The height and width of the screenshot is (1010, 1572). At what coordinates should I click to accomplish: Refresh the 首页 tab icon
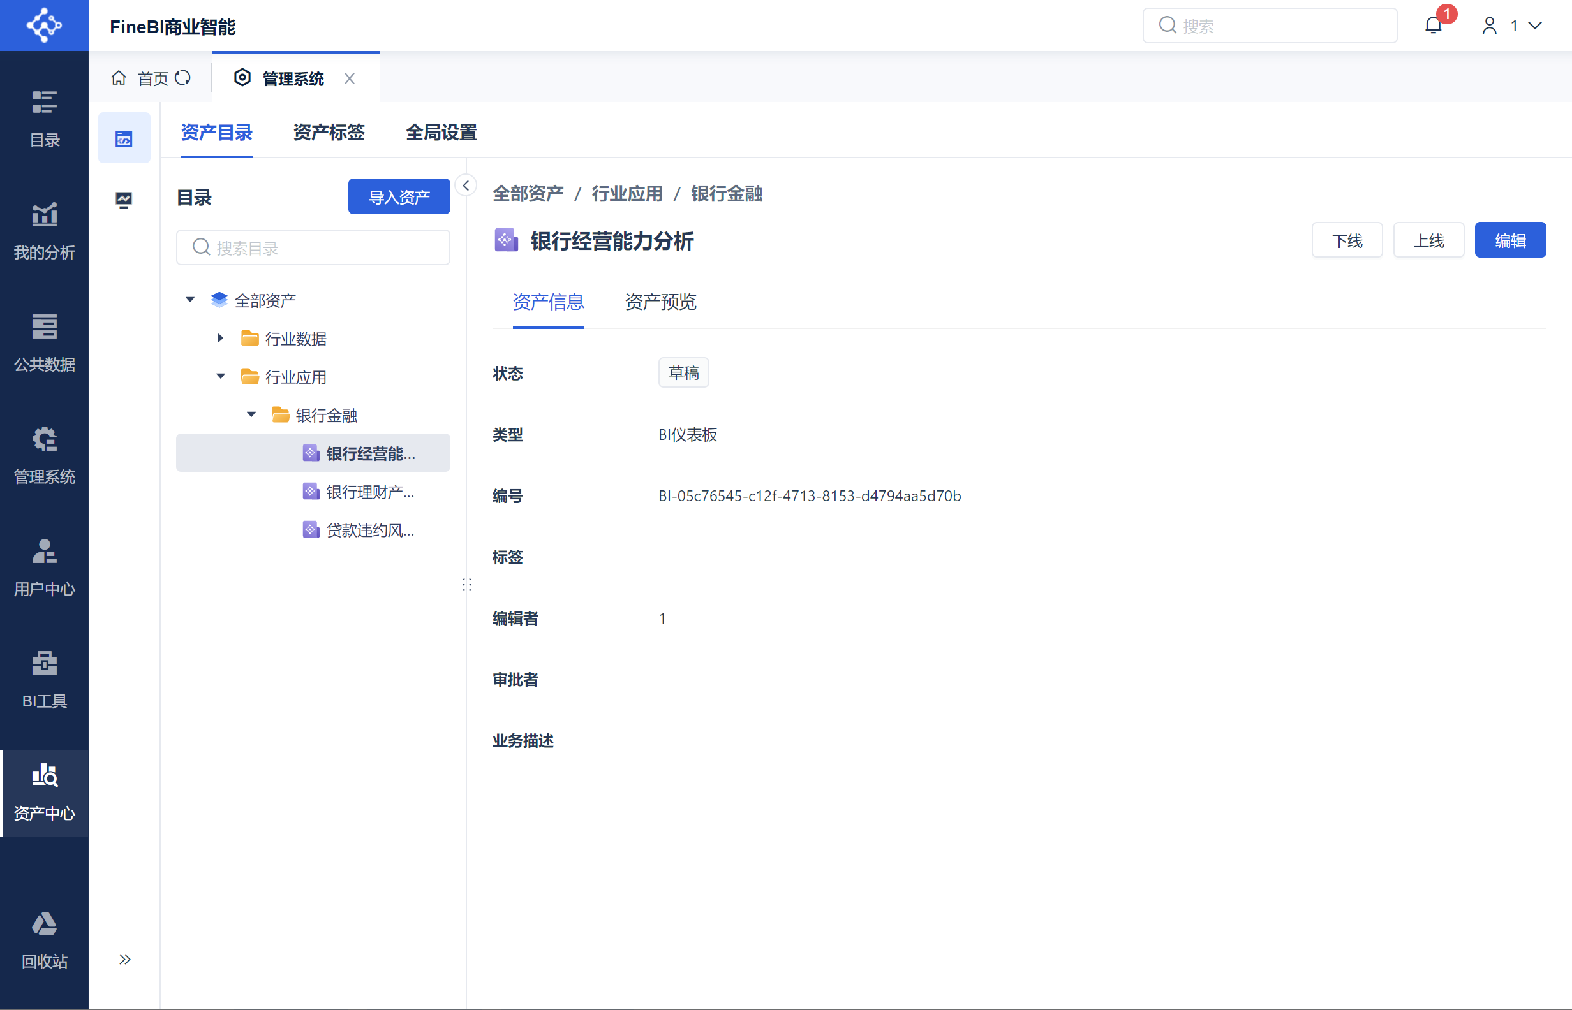tap(183, 78)
